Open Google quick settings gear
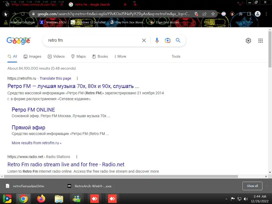 click(x=248, y=41)
